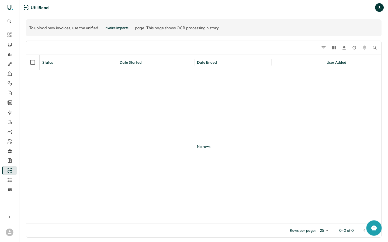388x242 pixels.
Task: Open the buildings icon in sidebar
Action: pos(10,74)
